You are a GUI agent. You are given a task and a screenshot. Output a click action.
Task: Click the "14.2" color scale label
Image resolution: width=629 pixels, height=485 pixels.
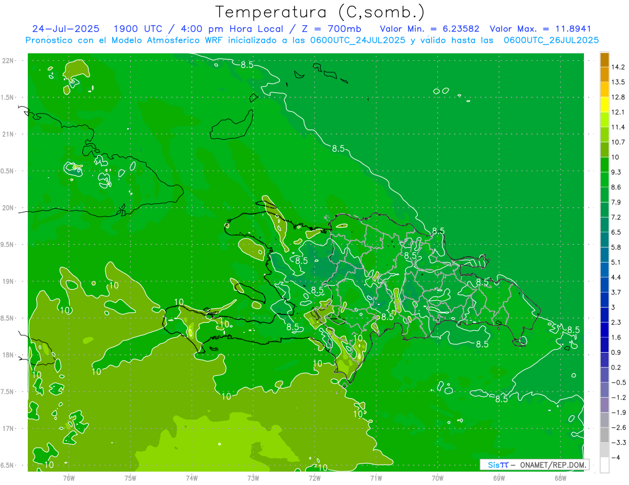(618, 67)
